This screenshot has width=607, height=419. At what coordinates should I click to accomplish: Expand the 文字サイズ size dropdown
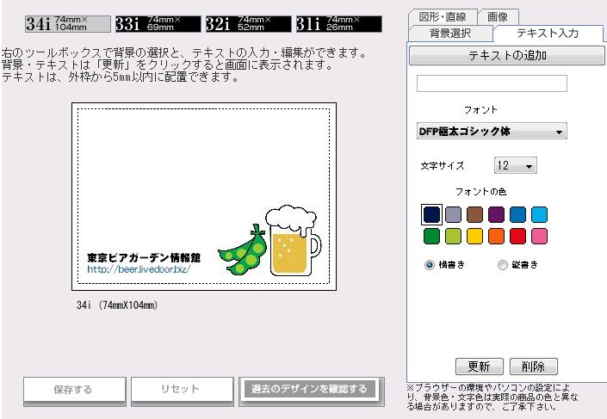[x=516, y=165]
